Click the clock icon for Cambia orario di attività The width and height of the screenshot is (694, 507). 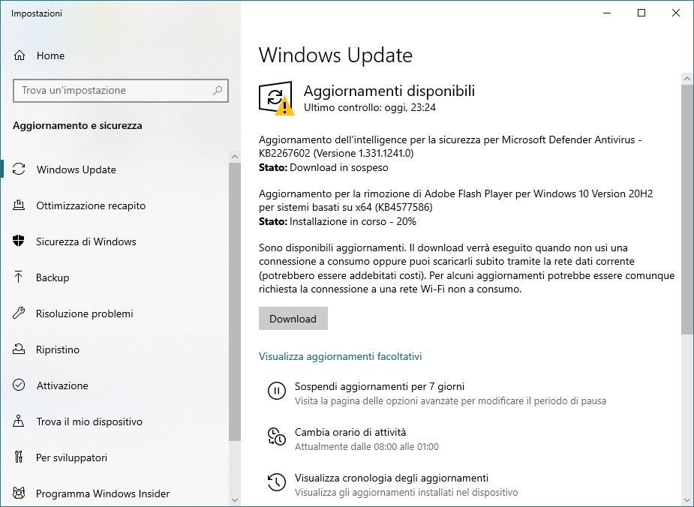pos(277,436)
